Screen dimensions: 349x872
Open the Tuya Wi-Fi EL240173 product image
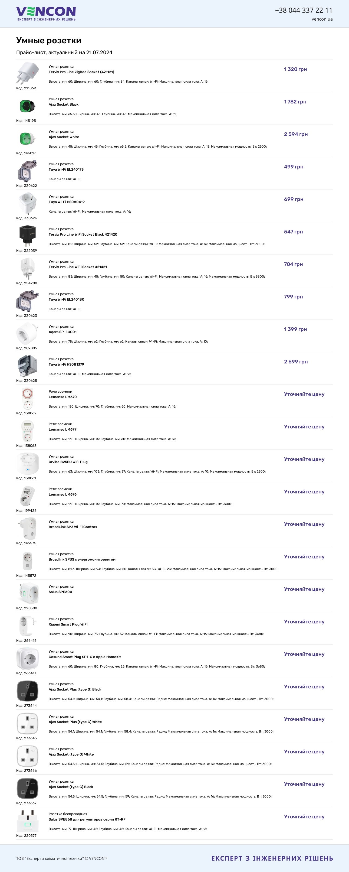coord(27,171)
